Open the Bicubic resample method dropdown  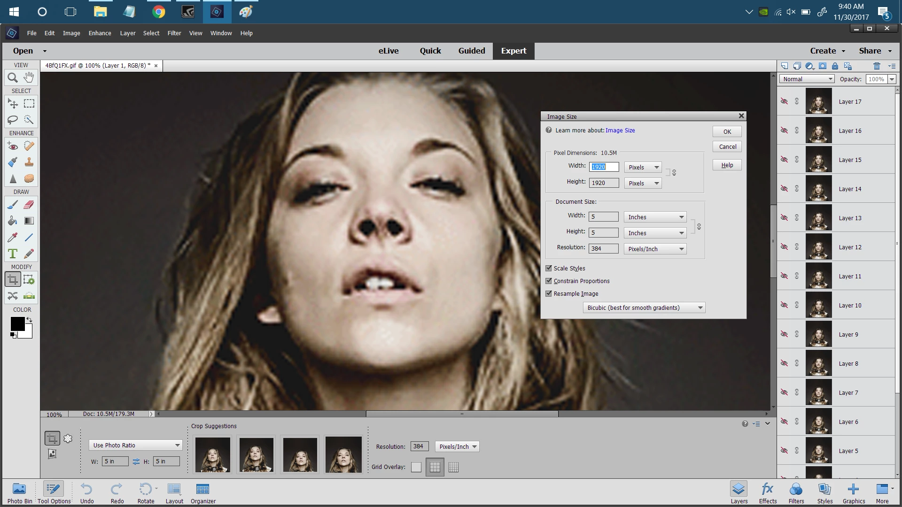click(x=644, y=307)
